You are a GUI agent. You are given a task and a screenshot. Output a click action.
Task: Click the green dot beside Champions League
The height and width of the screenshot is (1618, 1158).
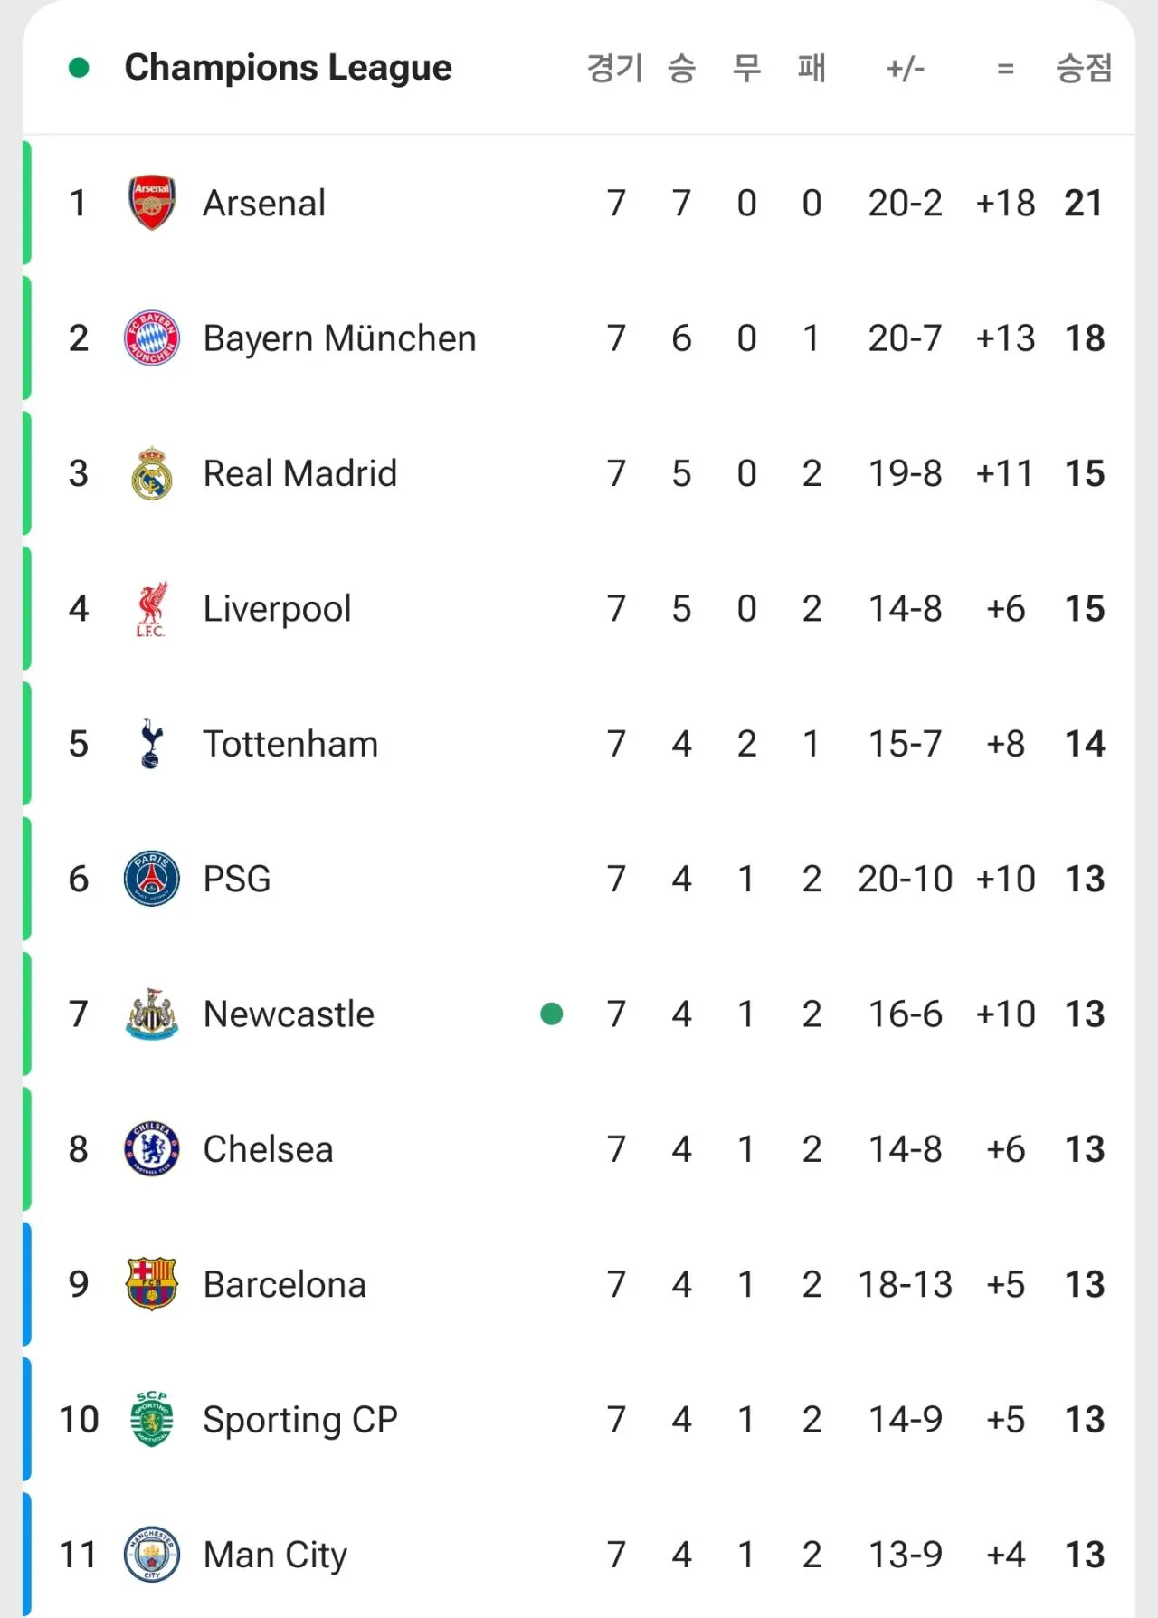pos(79,68)
